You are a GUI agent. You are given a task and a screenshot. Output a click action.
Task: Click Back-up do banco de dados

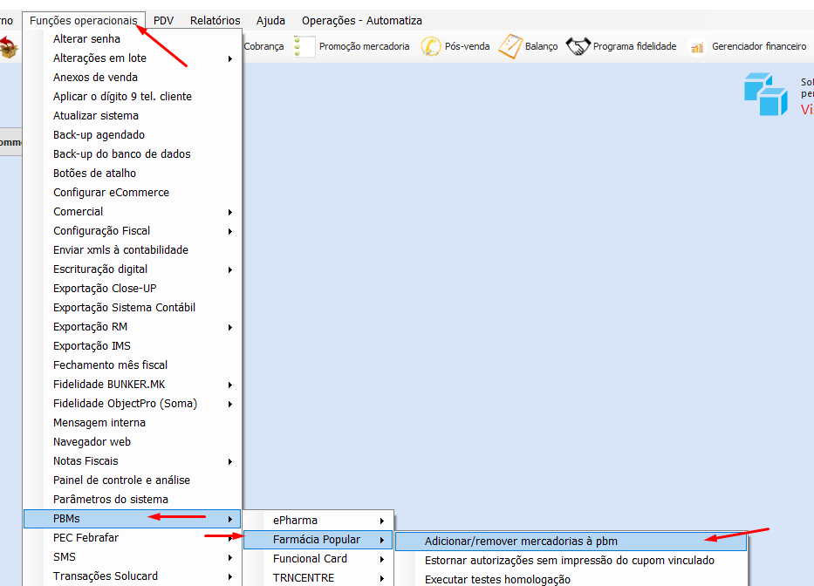121,154
